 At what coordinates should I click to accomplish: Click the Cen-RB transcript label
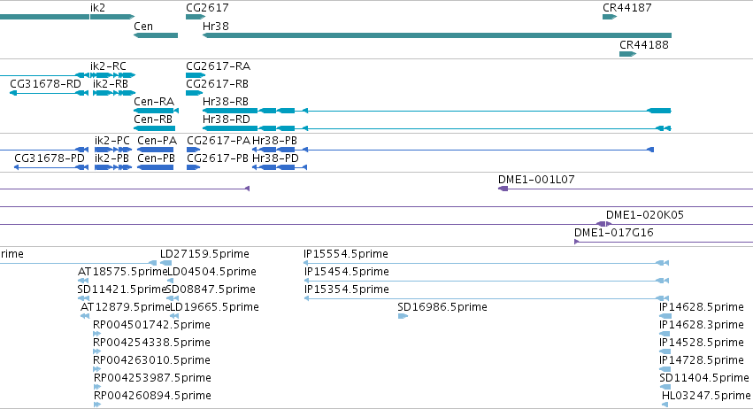click(153, 120)
